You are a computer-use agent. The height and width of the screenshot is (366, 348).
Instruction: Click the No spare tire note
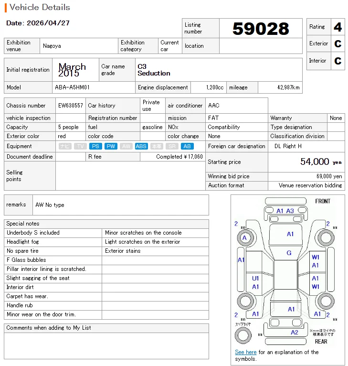click(x=22, y=251)
